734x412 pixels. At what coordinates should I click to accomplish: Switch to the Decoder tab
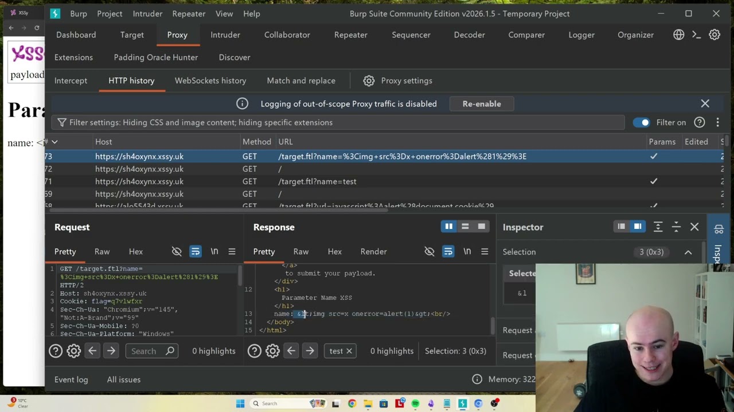tap(470, 35)
